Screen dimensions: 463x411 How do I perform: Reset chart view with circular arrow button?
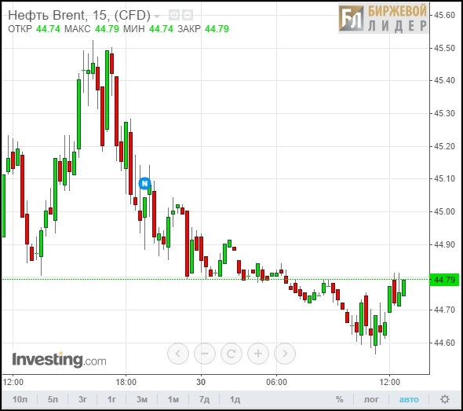pos(231,354)
